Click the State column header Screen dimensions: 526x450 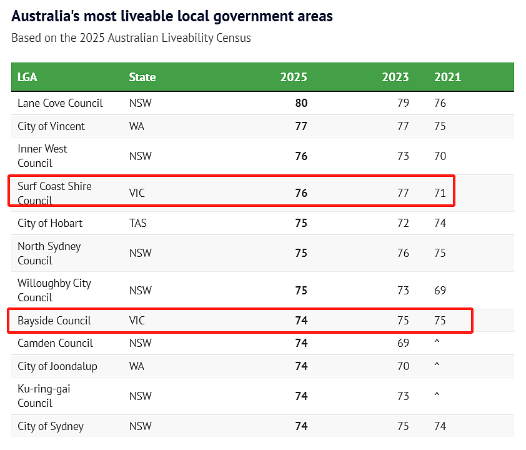[142, 77]
